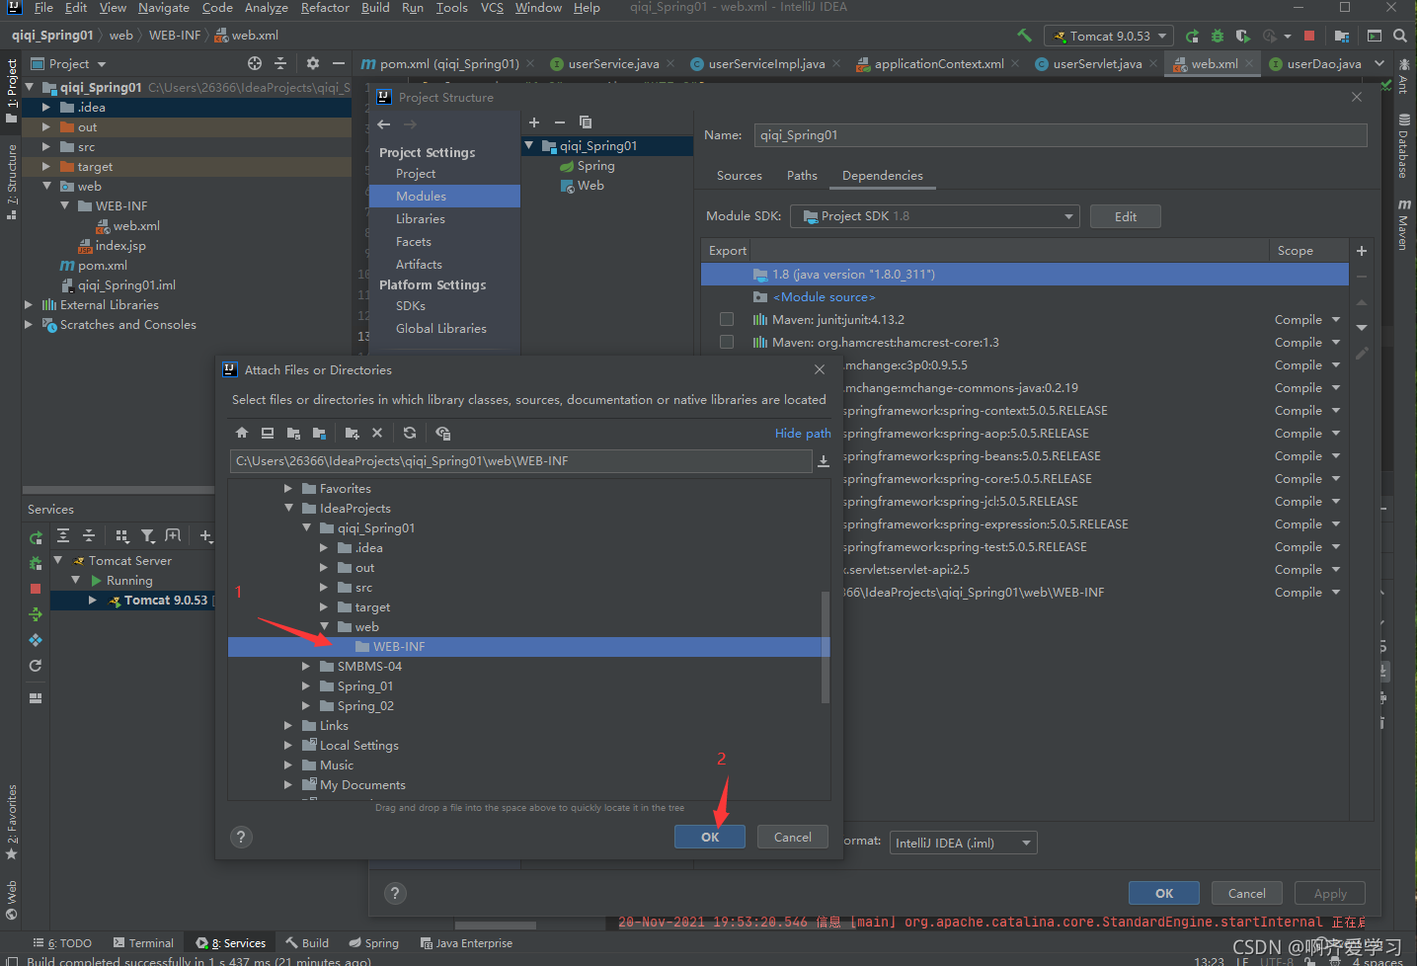This screenshot has width=1417, height=966.
Task: Click the Home directory icon in Attach Files dialog
Action: coord(241,433)
